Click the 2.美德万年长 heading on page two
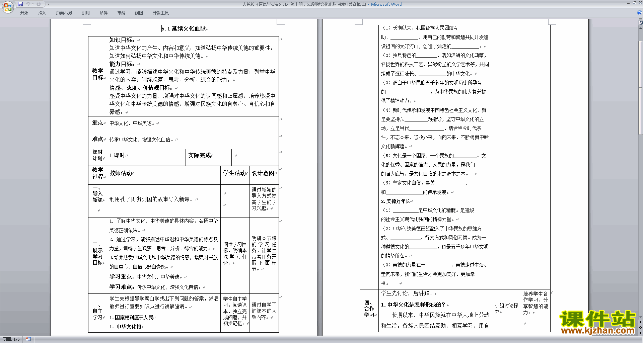The height and width of the screenshot is (343, 643). 396,201
